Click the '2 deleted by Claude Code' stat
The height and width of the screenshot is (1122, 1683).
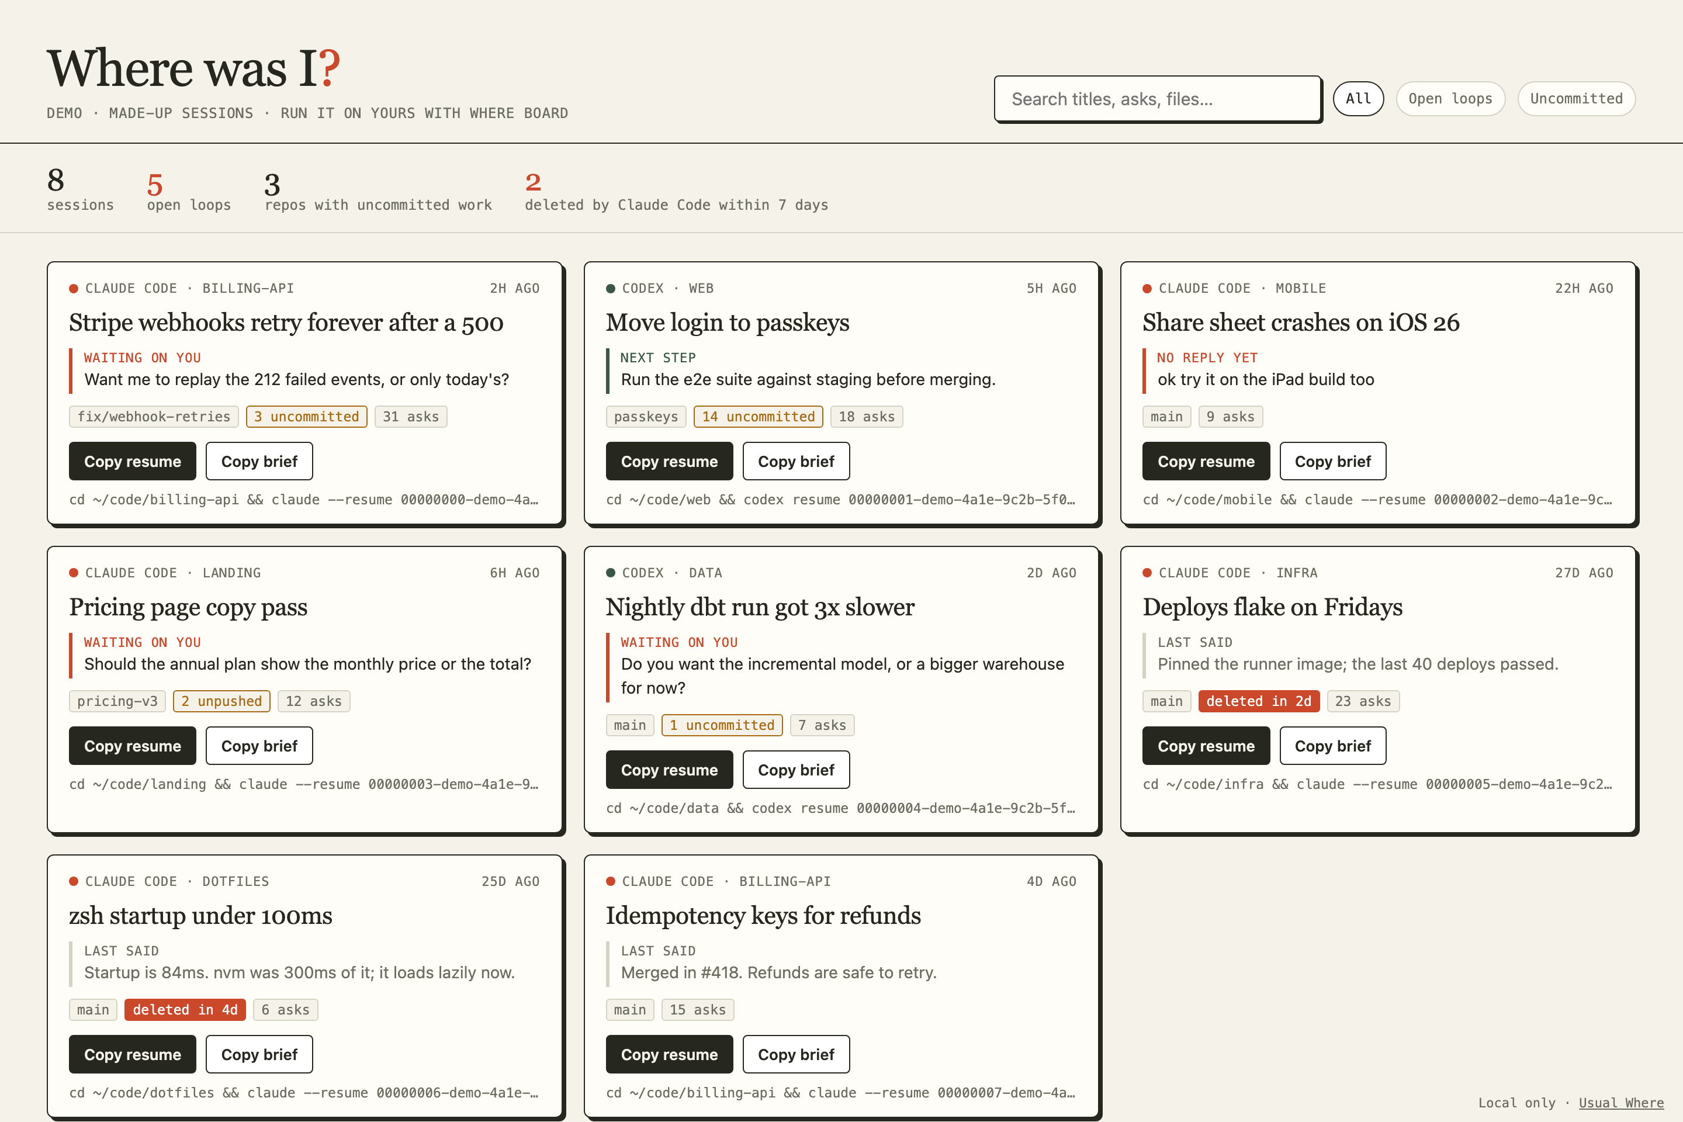click(676, 192)
